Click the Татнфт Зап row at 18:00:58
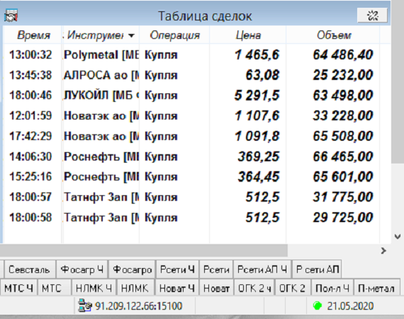The image size is (404, 319). (x=191, y=217)
